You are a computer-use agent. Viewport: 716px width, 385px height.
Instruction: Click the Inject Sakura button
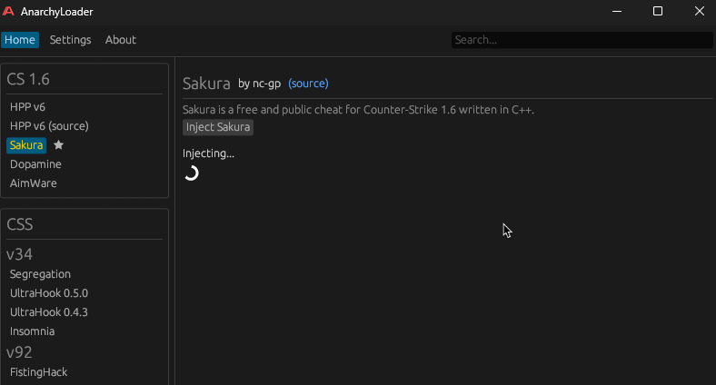click(218, 127)
